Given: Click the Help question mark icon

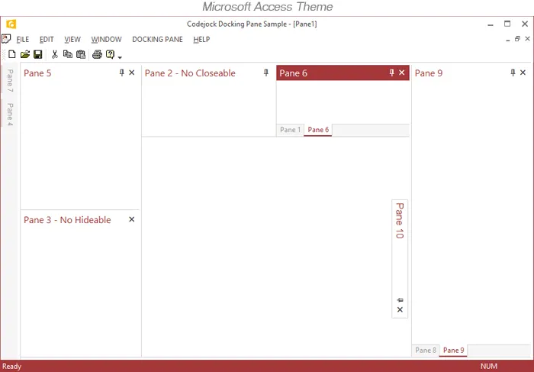Looking at the screenshot, I should (x=110, y=54).
